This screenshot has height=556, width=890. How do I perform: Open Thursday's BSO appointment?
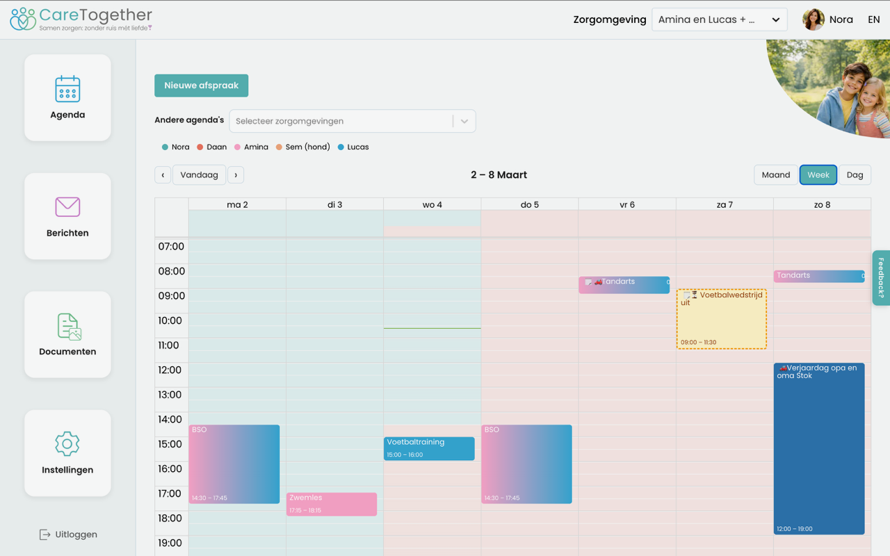coord(526,464)
